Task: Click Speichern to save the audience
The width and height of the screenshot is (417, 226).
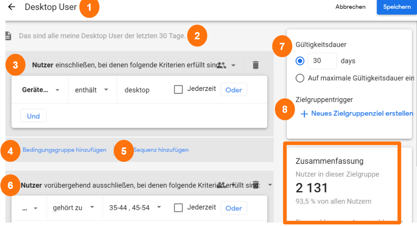Action: click(x=397, y=7)
